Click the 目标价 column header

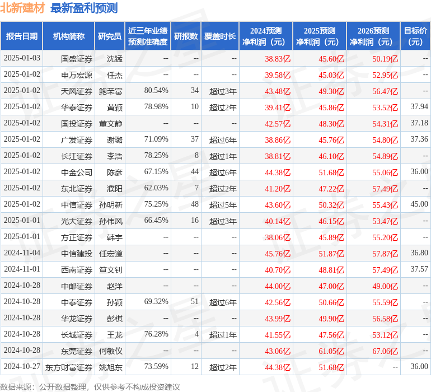415,36
